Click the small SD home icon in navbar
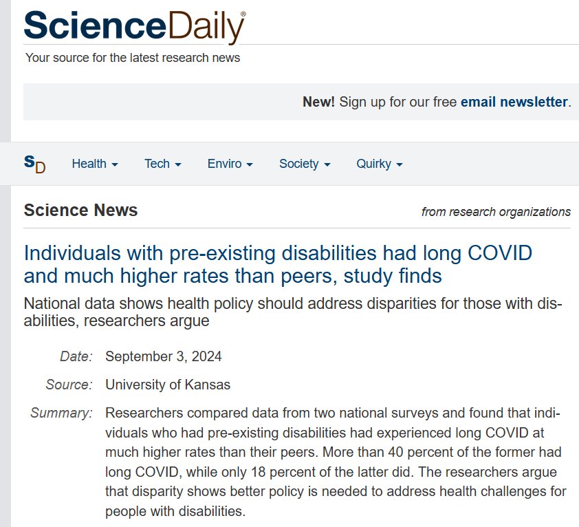 [x=34, y=164]
